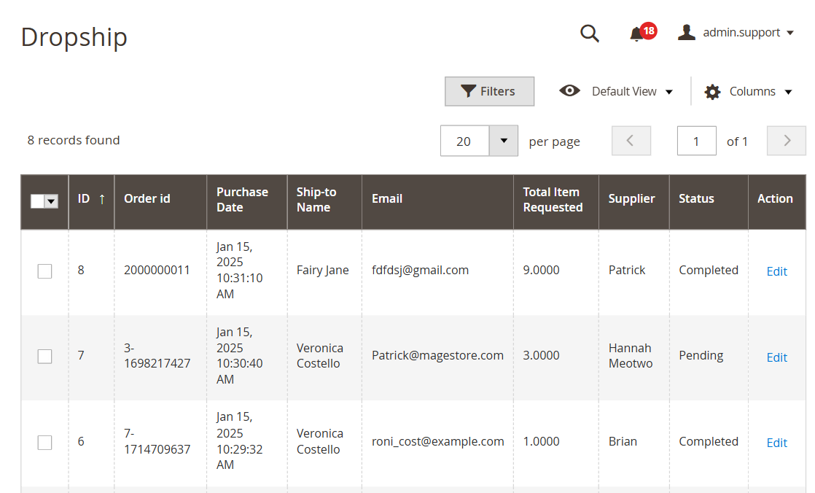Expand the per page dropdown showing 20
The width and height of the screenshot is (815, 493).
pyautogui.click(x=503, y=140)
